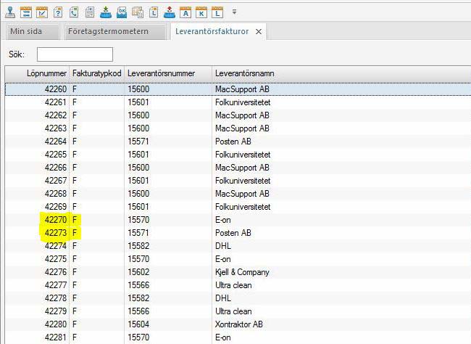Click the copy documents toolbar icon
Image resolution: width=471 pixels, height=344 pixels.
[138, 12]
